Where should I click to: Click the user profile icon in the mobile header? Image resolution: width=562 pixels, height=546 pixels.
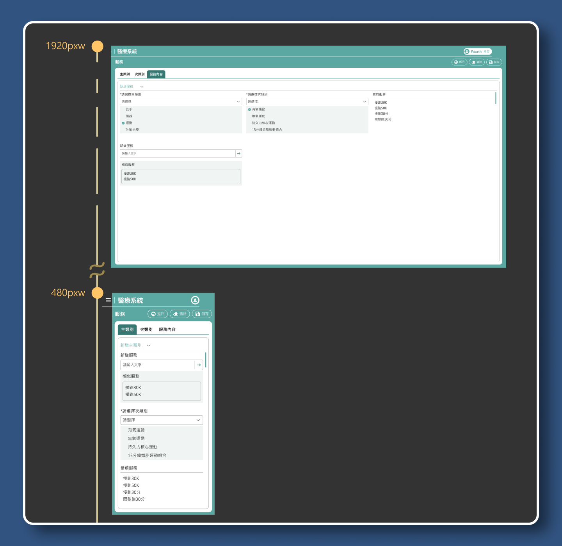195,300
